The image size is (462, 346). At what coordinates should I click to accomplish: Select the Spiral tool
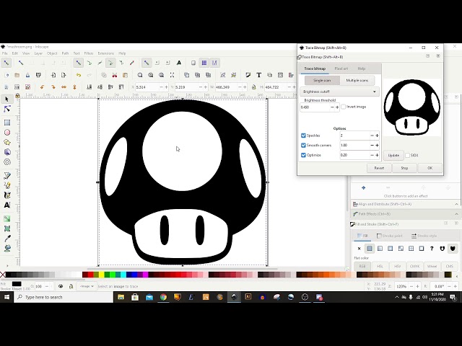click(x=7, y=161)
